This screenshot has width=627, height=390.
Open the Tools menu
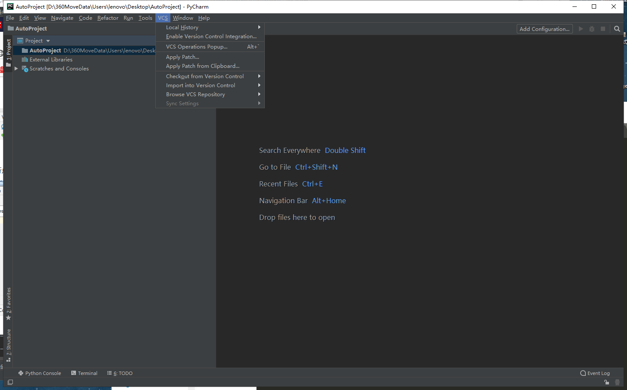(x=145, y=18)
